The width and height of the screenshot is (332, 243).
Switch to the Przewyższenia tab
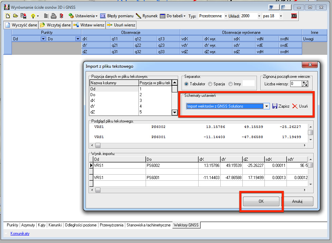(112, 225)
